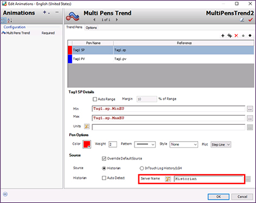Click the Multi Pens Trend header icon
The image size is (256, 203).
pos(72,16)
